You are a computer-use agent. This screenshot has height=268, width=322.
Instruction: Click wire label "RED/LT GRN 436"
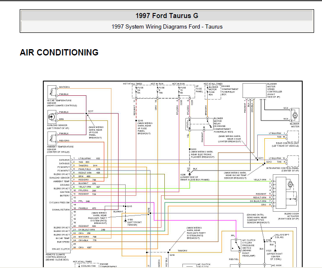coord(89,173)
